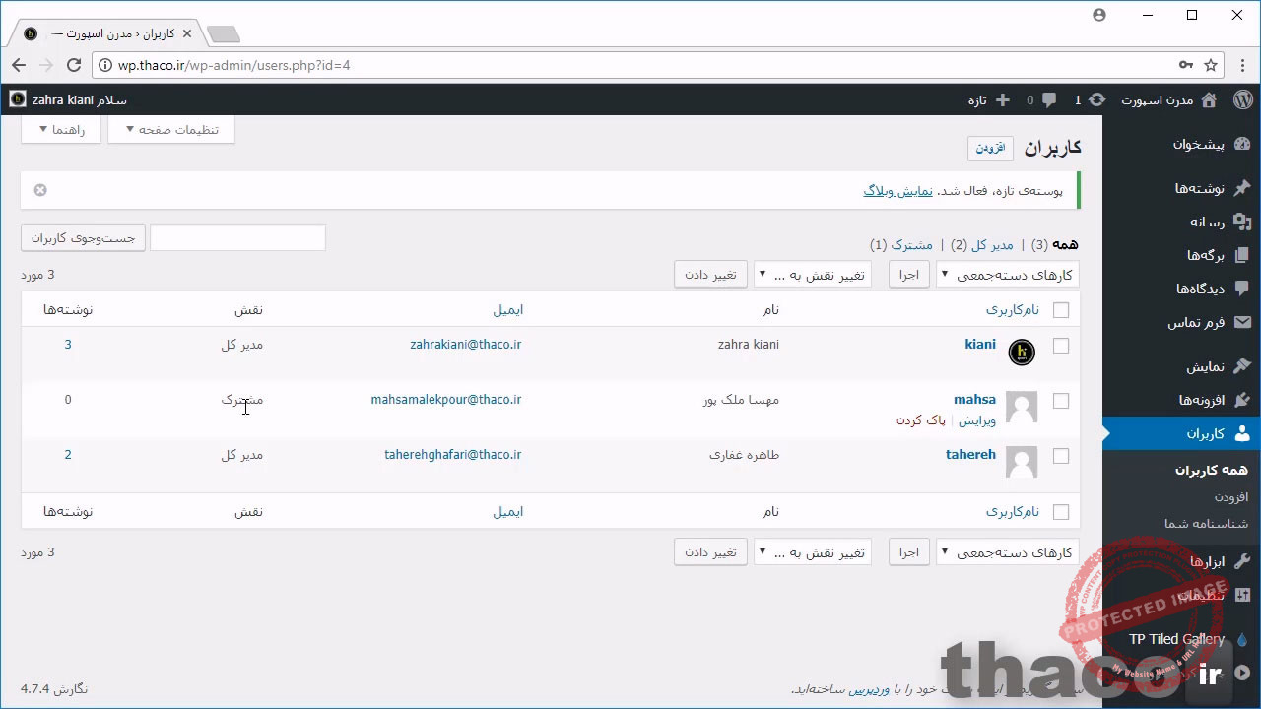This screenshot has width=1261, height=709.
Task: Open Posts (نوشته‌ها) pin icon
Action: pyautogui.click(x=1241, y=187)
